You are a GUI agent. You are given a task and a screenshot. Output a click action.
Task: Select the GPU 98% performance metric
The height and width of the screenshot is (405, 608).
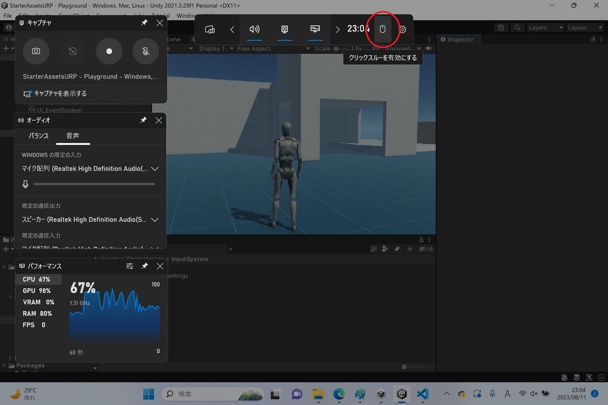tap(39, 291)
